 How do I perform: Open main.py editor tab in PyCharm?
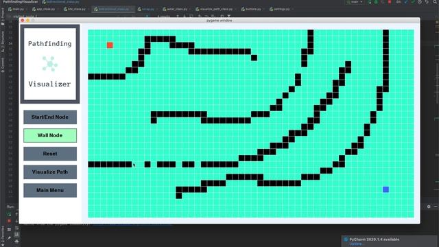[16, 9]
